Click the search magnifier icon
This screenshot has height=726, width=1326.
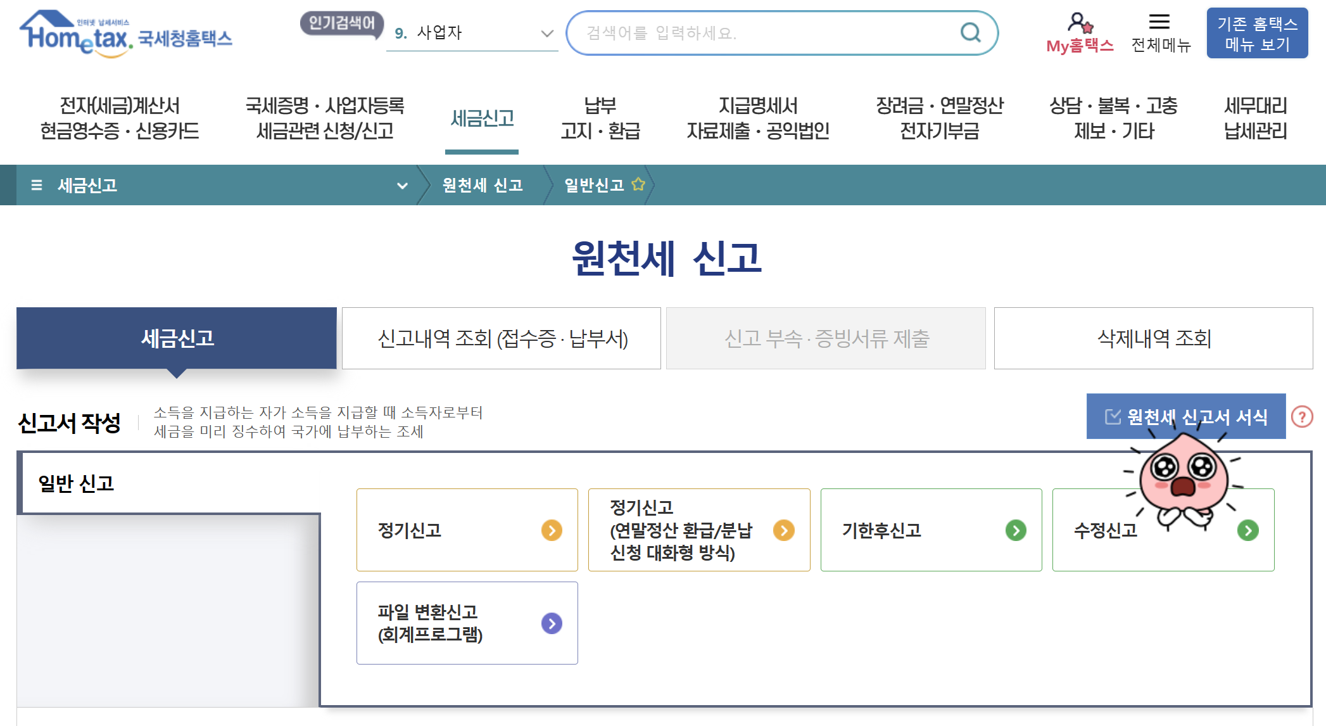pyautogui.click(x=969, y=32)
